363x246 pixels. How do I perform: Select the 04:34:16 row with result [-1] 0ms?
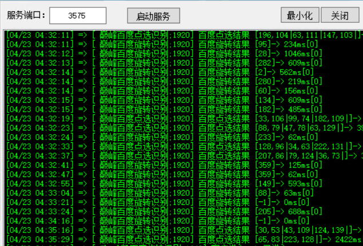pos(158,220)
